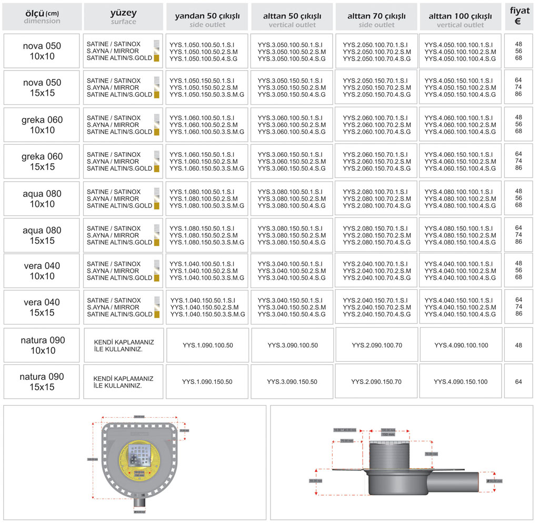
Task: Select the 'greka 060 15x15' row label
Action: [x=42, y=162]
